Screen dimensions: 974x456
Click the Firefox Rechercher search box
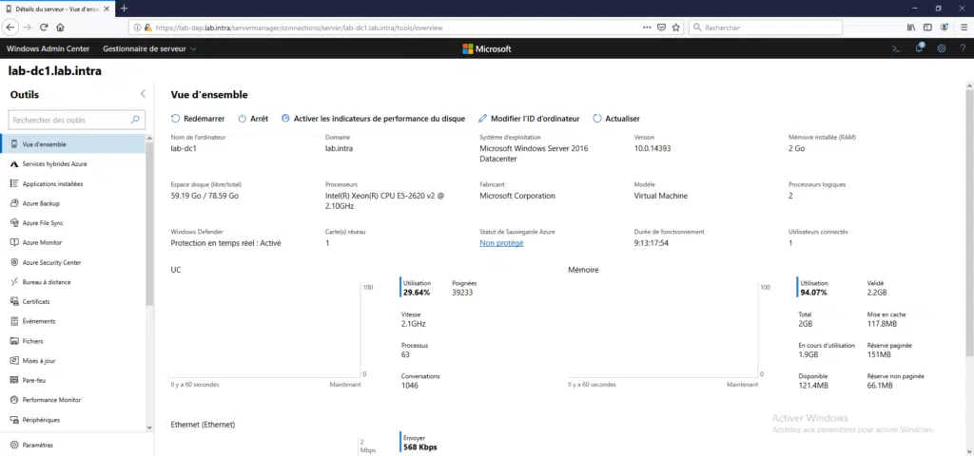[x=766, y=28]
